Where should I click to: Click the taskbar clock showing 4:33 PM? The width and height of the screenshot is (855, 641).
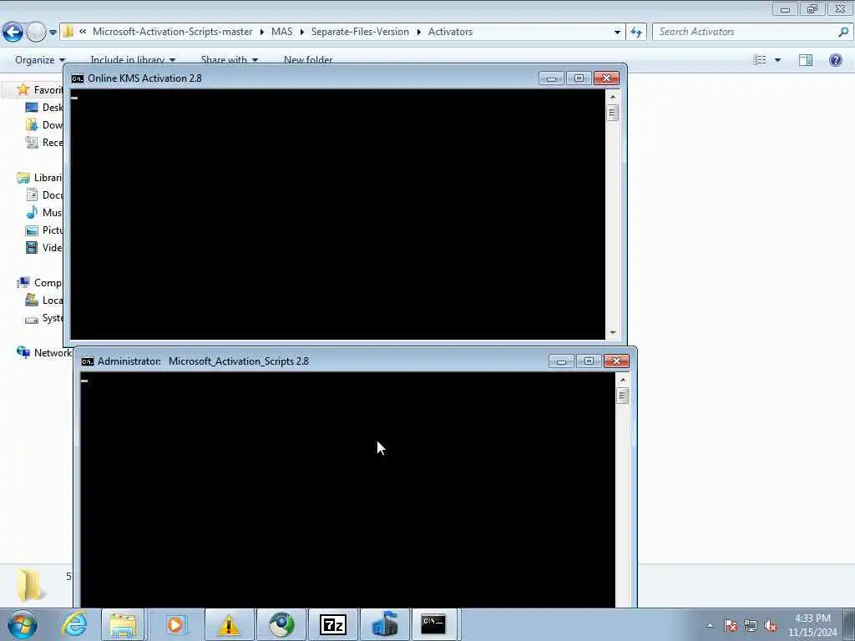812,625
